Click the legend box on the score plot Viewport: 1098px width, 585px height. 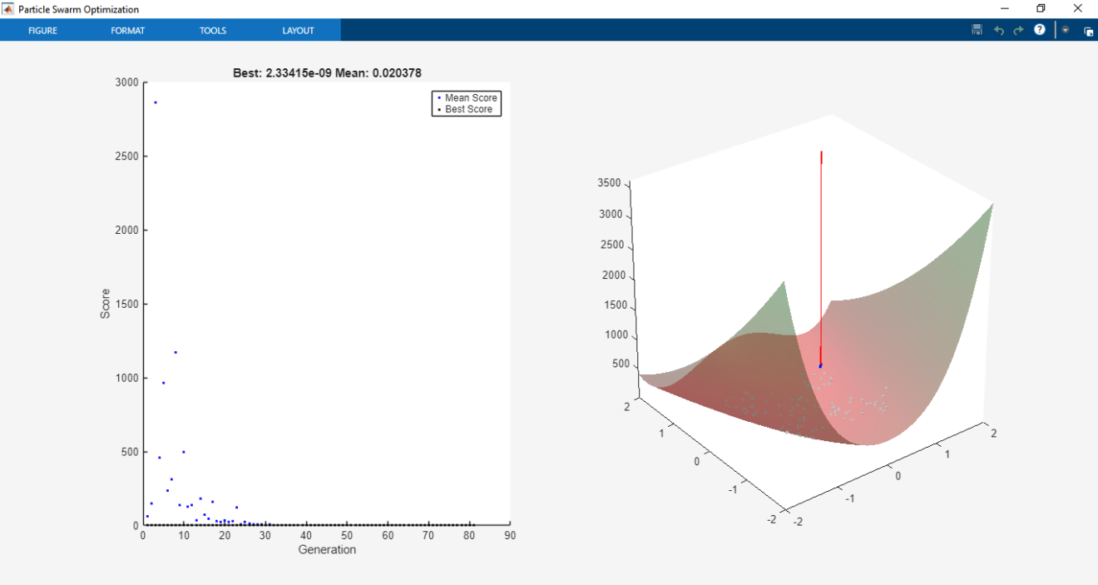[x=466, y=102]
